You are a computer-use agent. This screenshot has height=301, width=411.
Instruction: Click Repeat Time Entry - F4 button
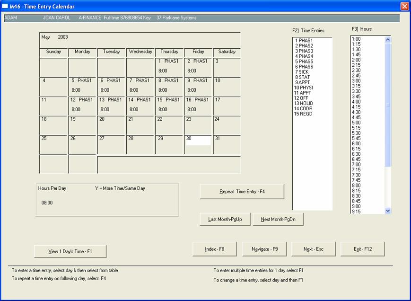pos(242,191)
